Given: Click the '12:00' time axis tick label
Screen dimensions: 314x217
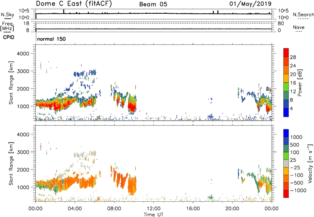Looking at the screenshot, I should click(x=153, y=209).
